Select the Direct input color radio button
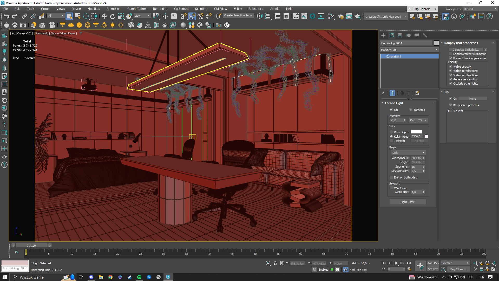 [391, 132]
